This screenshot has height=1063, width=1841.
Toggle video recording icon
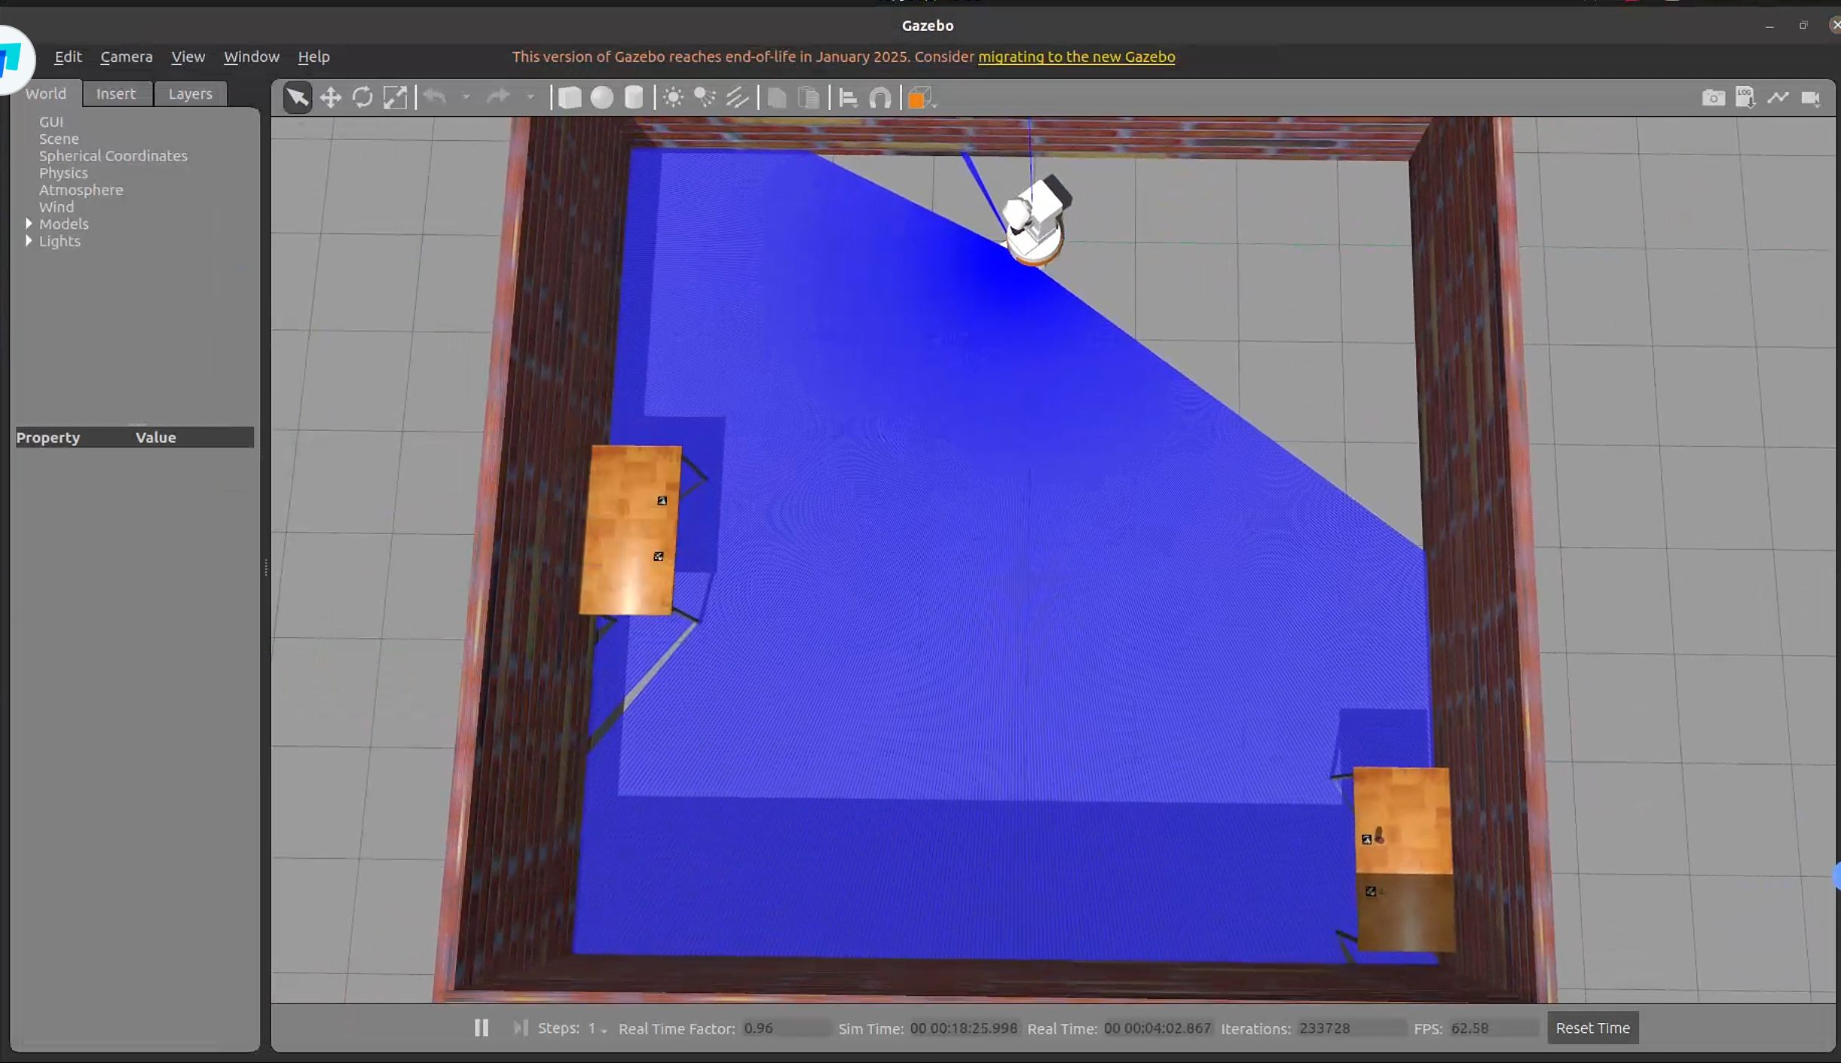1810,97
